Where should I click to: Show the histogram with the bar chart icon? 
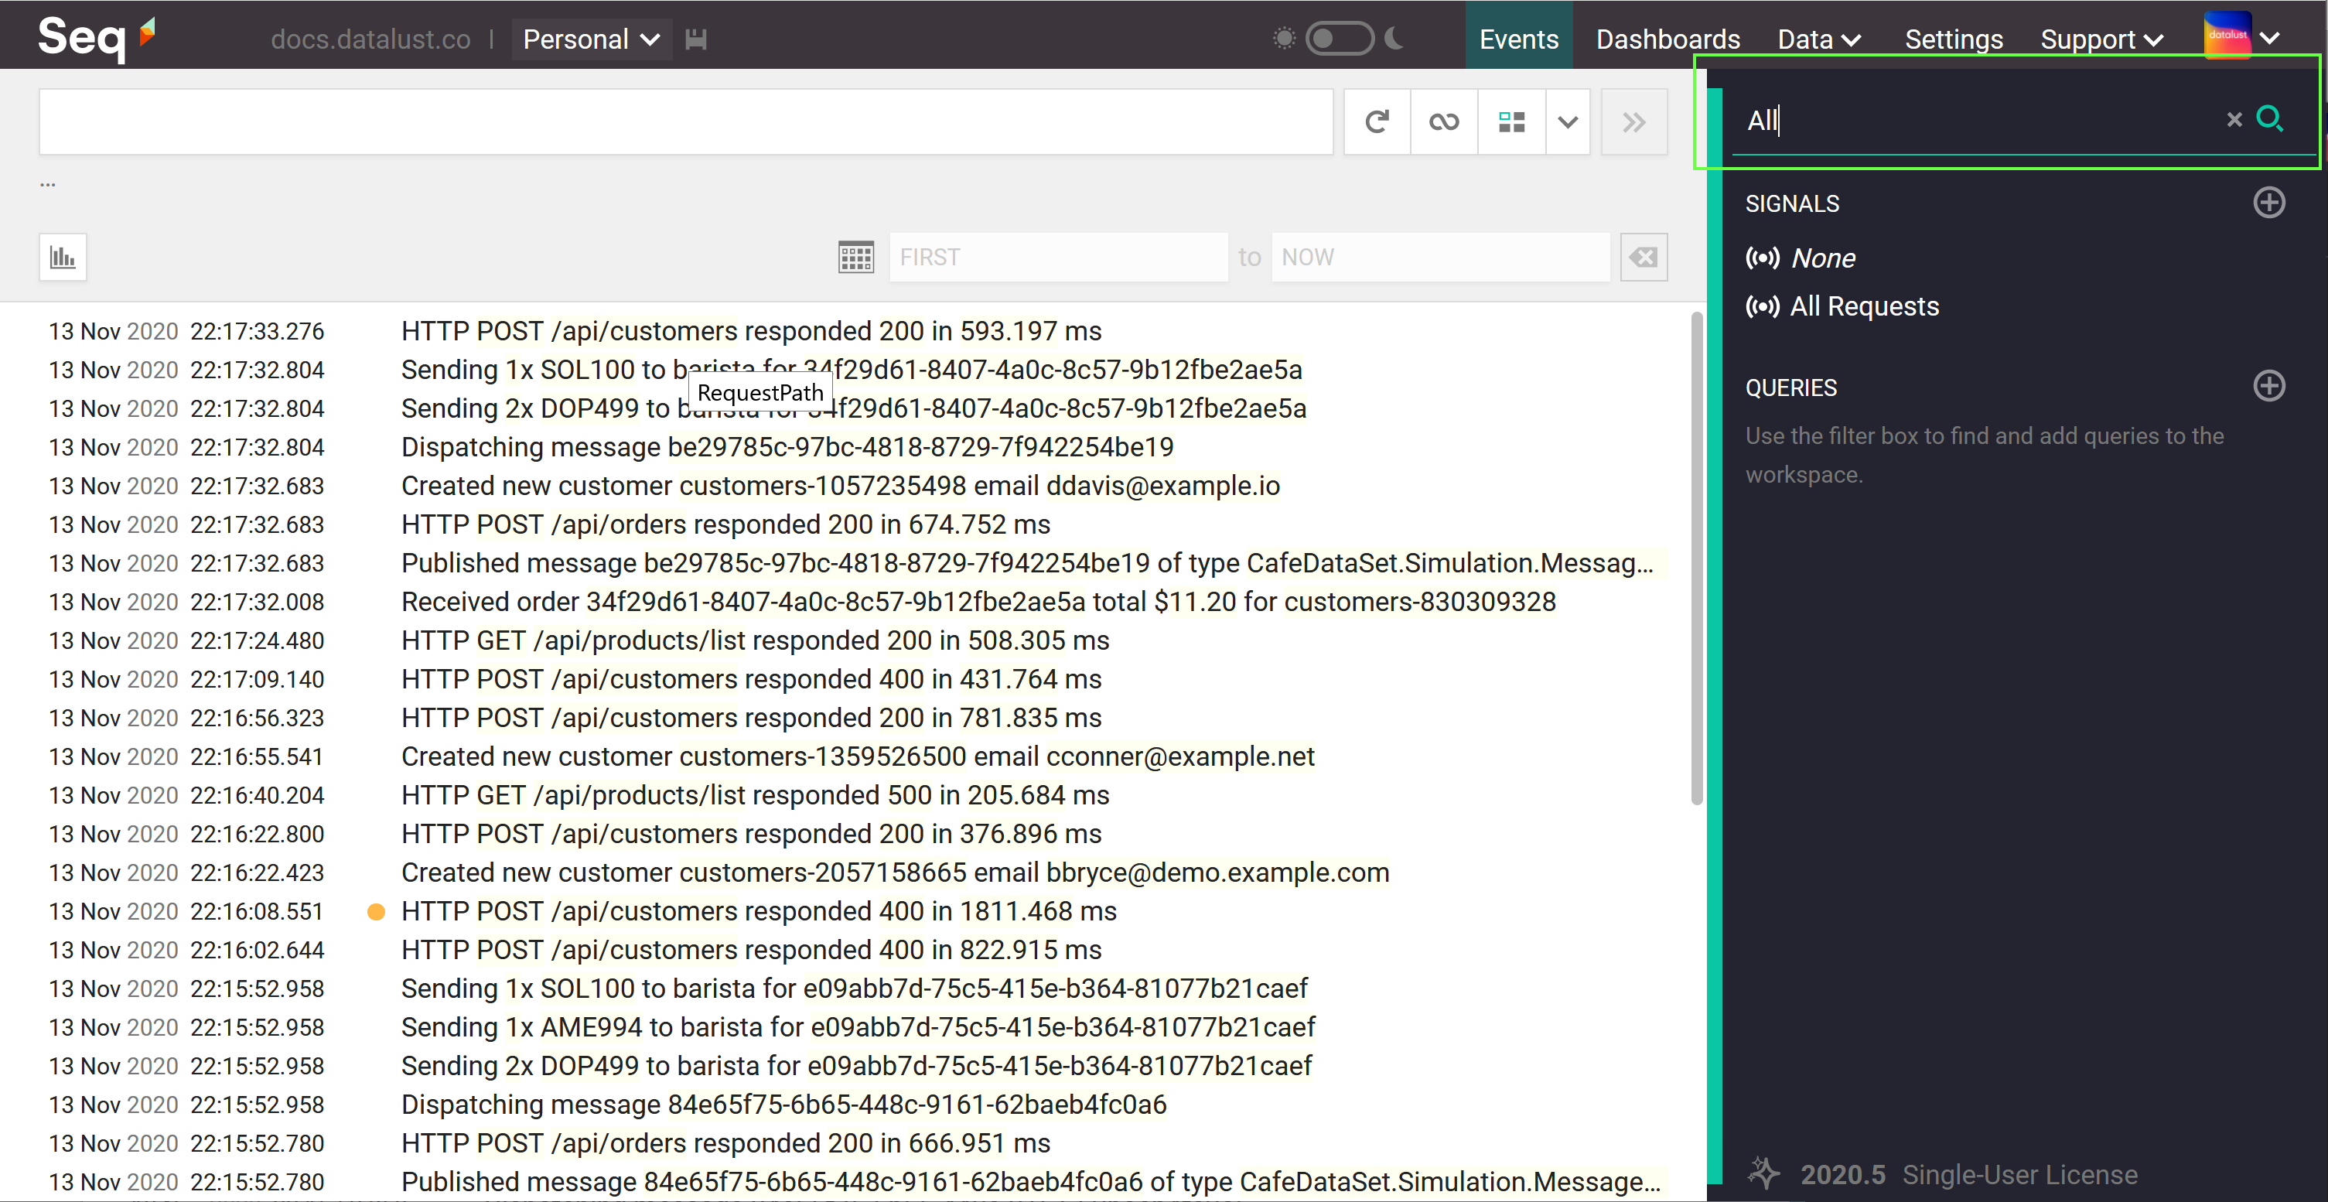(x=63, y=258)
